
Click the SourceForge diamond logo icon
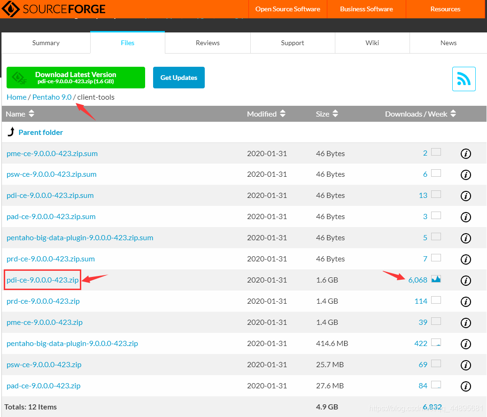click(10, 9)
